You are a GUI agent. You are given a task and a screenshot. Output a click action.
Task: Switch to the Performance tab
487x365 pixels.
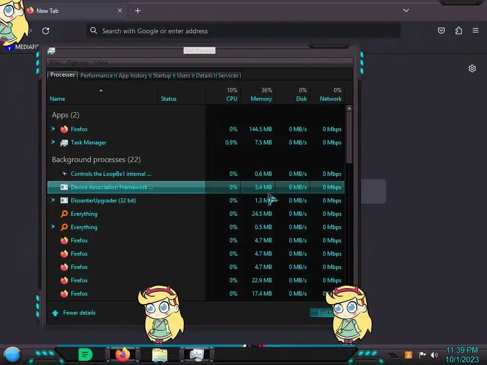click(97, 76)
